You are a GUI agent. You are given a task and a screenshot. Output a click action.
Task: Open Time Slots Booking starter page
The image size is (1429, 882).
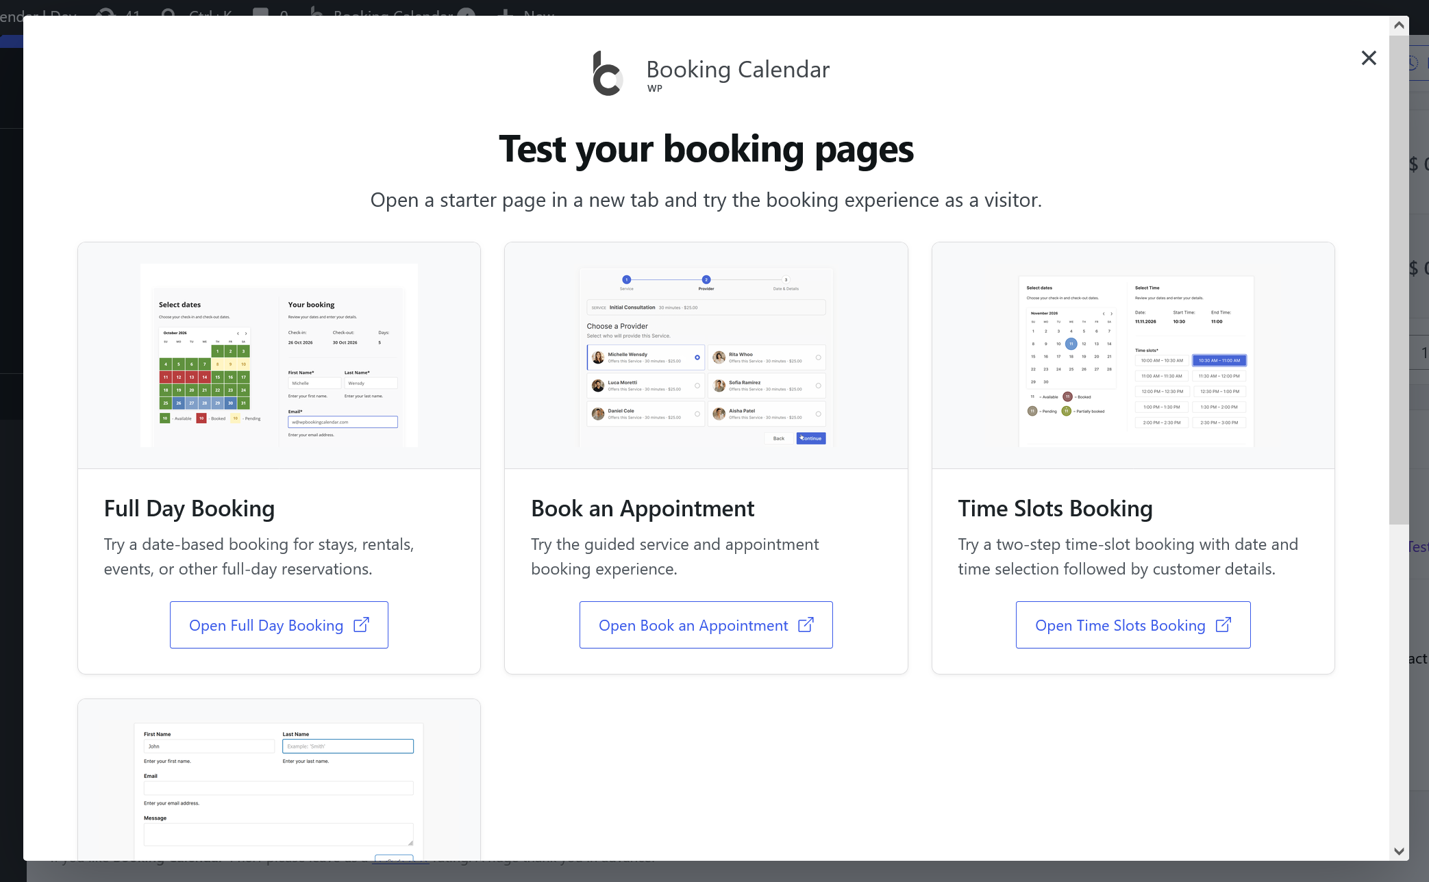[1133, 625]
